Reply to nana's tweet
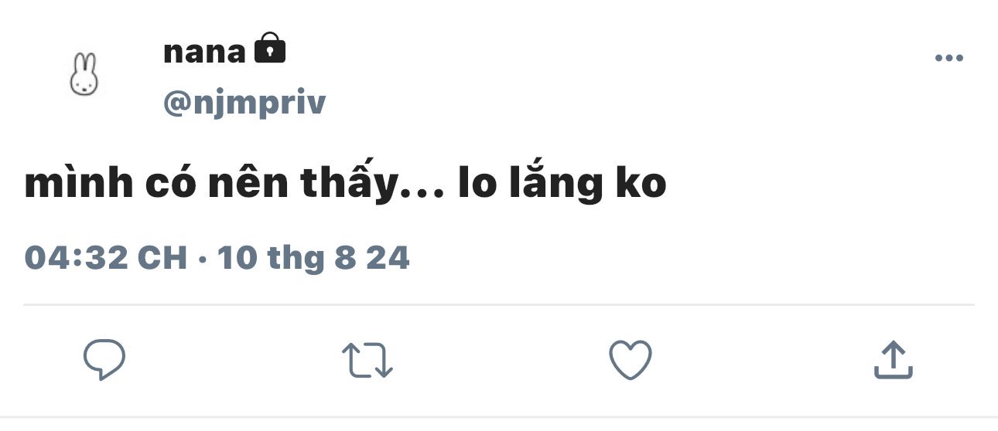This screenshot has height=431, width=998. coord(104,360)
